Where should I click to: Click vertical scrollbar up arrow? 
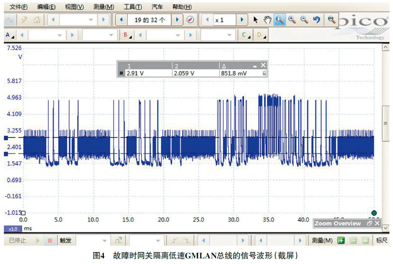(x=386, y=47)
